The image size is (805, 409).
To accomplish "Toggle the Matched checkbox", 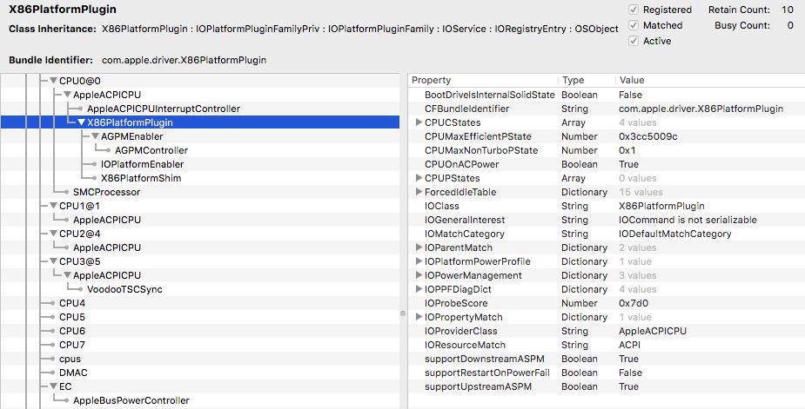I will tap(634, 25).
